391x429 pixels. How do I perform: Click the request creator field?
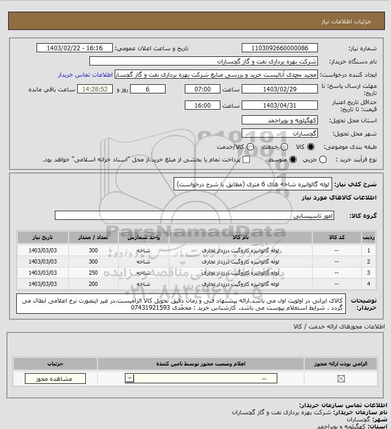pos(216,75)
